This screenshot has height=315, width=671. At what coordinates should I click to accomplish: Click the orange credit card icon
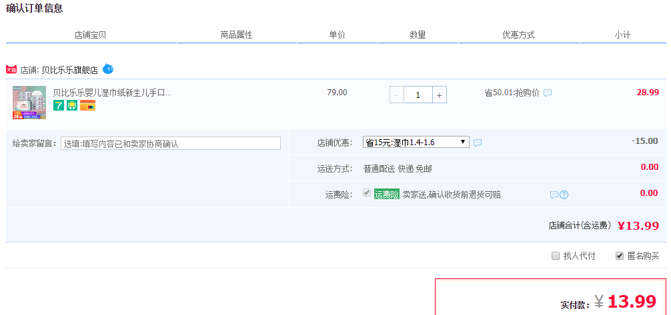click(87, 105)
